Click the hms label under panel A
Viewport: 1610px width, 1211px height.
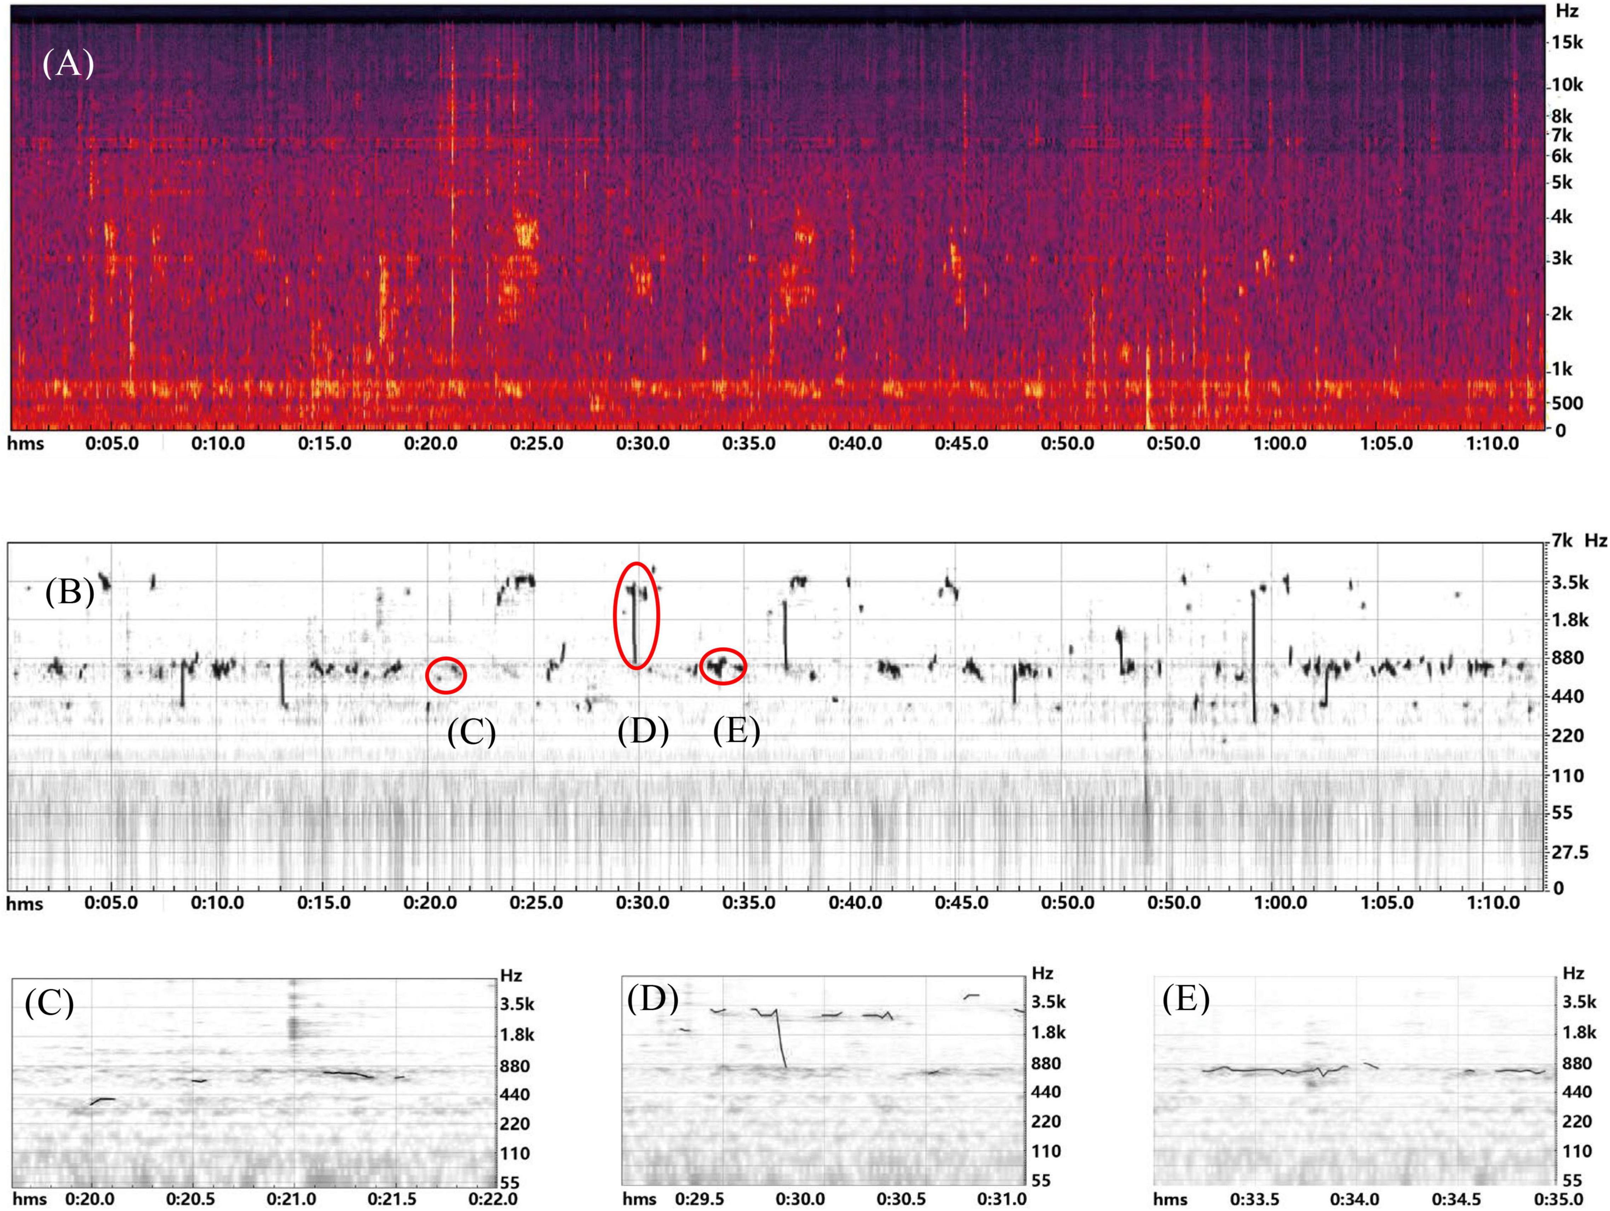pyautogui.click(x=25, y=444)
